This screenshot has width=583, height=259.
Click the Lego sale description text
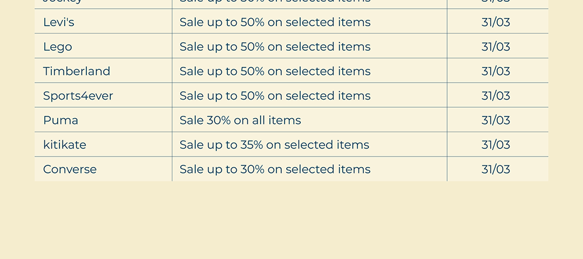pos(275,47)
